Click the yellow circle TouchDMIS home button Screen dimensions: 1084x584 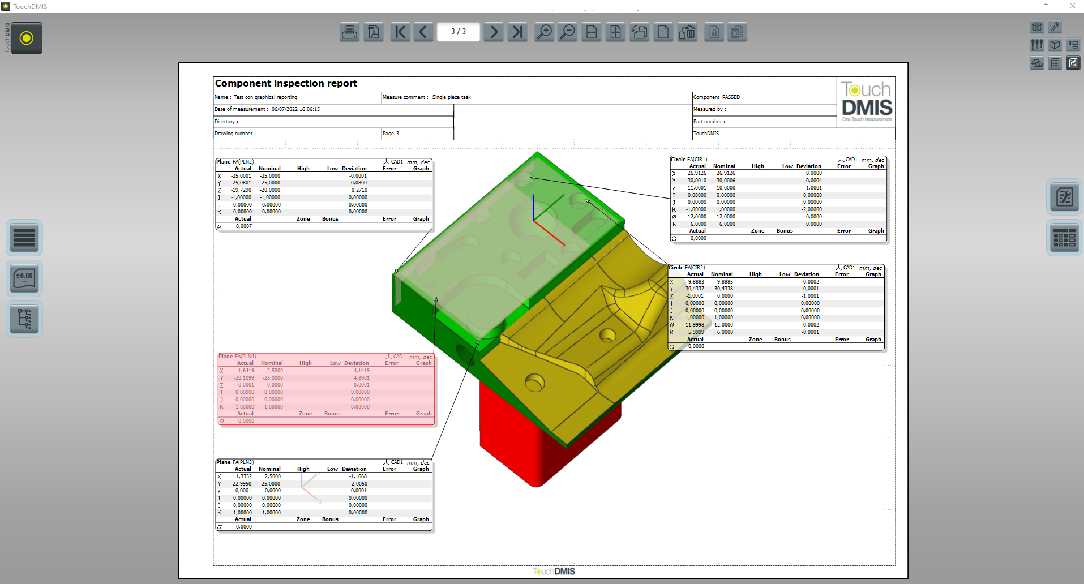pos(27,38)
